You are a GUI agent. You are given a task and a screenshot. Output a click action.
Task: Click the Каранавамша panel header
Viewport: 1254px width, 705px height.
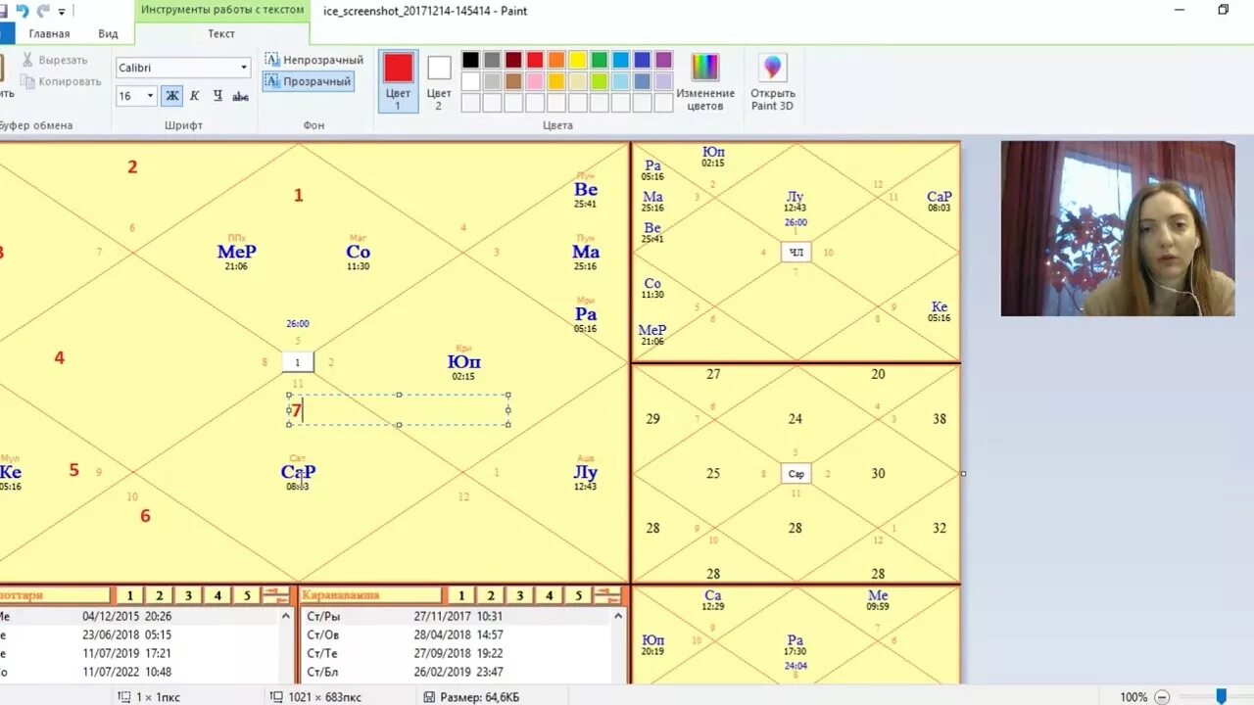pos(370,595)
